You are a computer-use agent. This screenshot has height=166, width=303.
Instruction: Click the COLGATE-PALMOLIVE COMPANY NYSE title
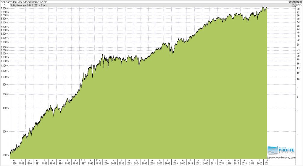click(x=24, y=2)
